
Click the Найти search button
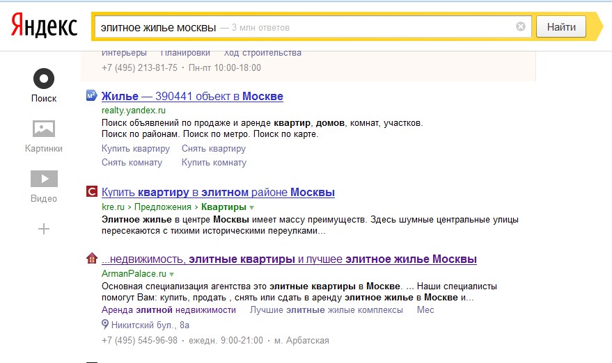coord(561,27)
